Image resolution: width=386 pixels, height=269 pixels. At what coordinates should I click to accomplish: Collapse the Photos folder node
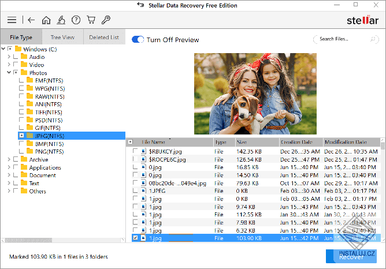9,72
